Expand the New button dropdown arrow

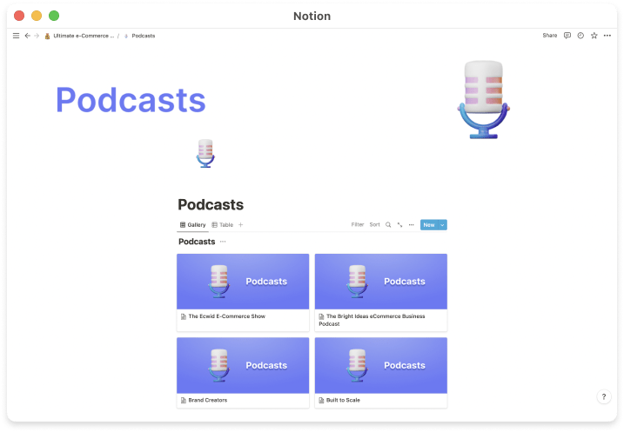[442, 225]
